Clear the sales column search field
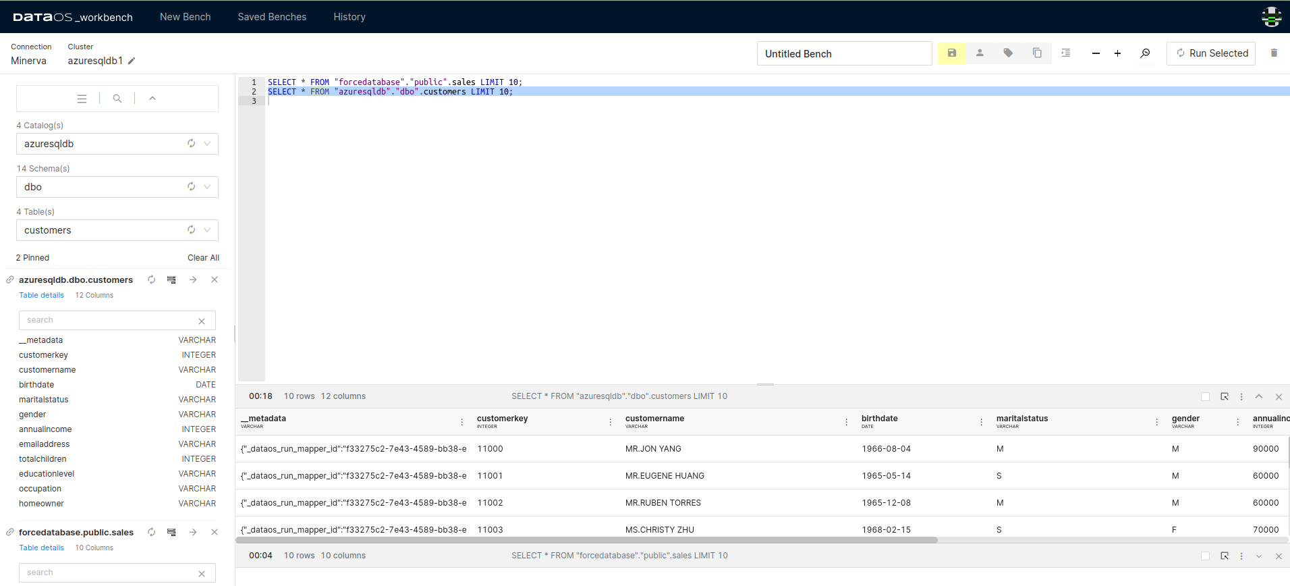The width and height of the screenshot is (1290, 586). 202,574
